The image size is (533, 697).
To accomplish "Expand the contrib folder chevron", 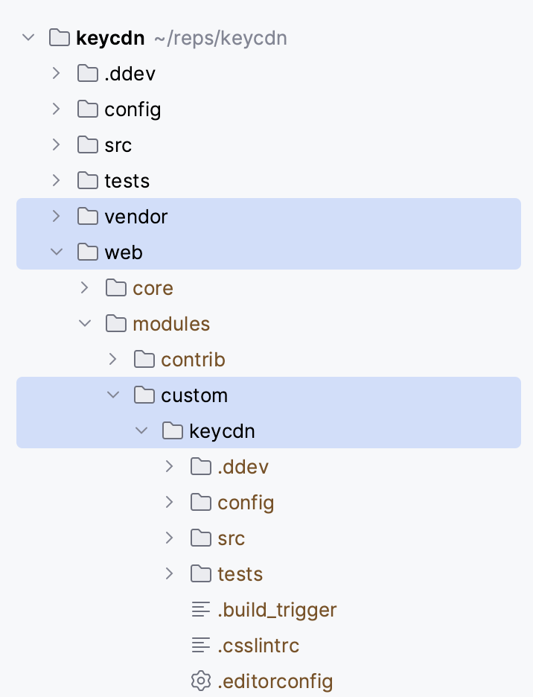I will click(113, 360).
